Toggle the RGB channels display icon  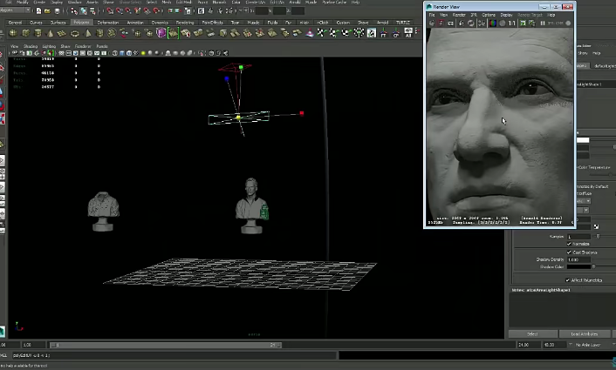(x=491, y=24)
